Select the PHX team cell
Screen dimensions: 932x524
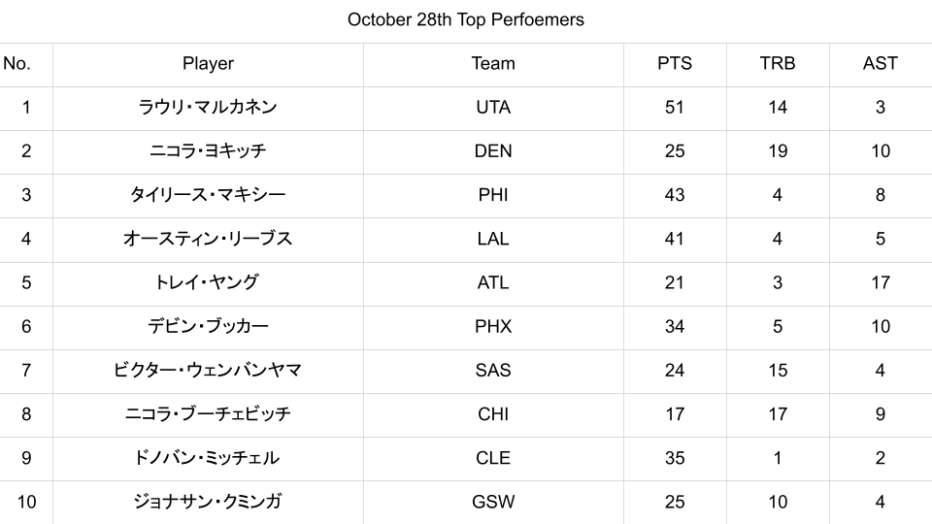pyautogui.click(x=493, y=327)
